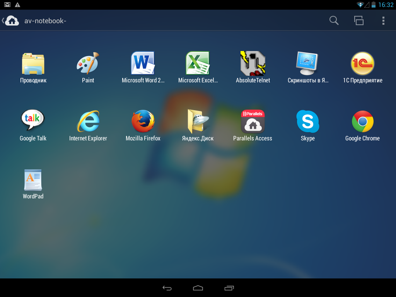This screenshot has width=396, height=297.
Task: Open the Проводник file explorer icon
Action: (x=33, y=64)
